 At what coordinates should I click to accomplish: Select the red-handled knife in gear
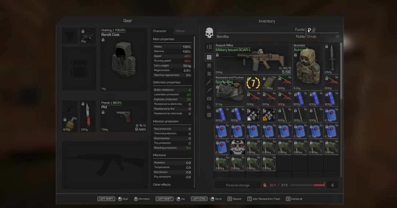88,116
